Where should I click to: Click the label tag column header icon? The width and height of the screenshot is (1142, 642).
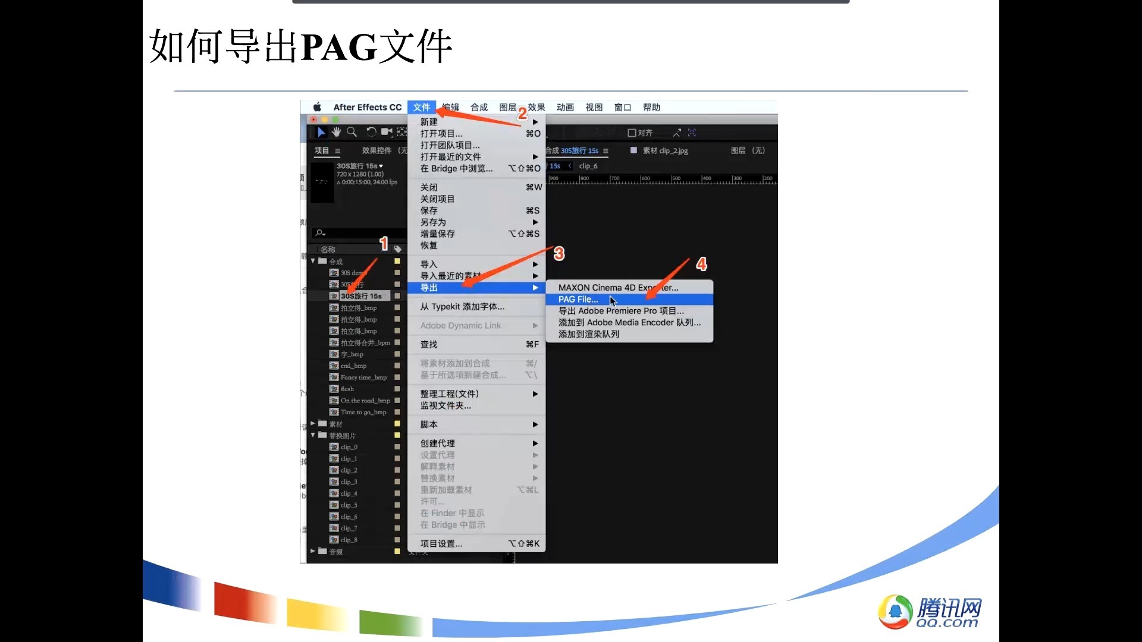pos(397,249)
